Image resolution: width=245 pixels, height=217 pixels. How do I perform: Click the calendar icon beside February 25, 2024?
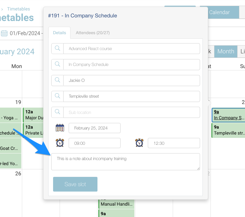click(x=60, y=128)
